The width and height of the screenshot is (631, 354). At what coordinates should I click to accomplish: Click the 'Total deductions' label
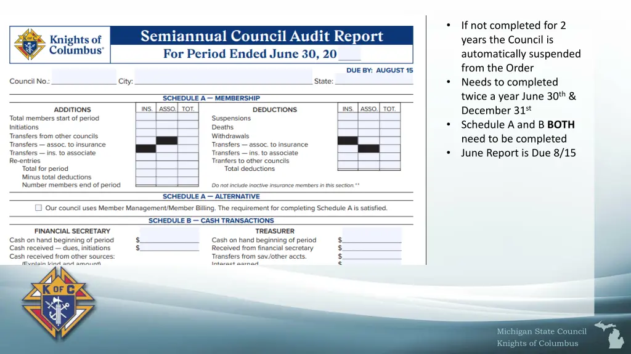click(250, 168)
